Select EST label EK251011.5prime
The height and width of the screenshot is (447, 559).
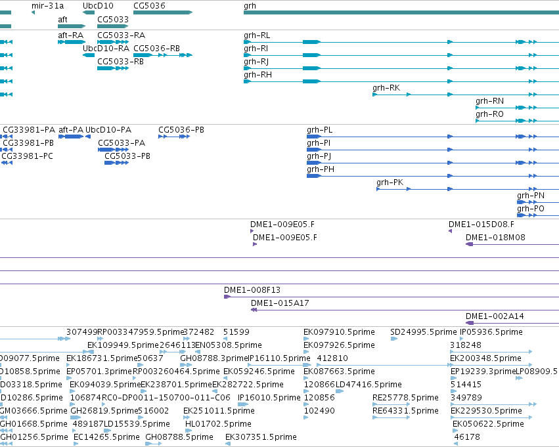(219, 411)
